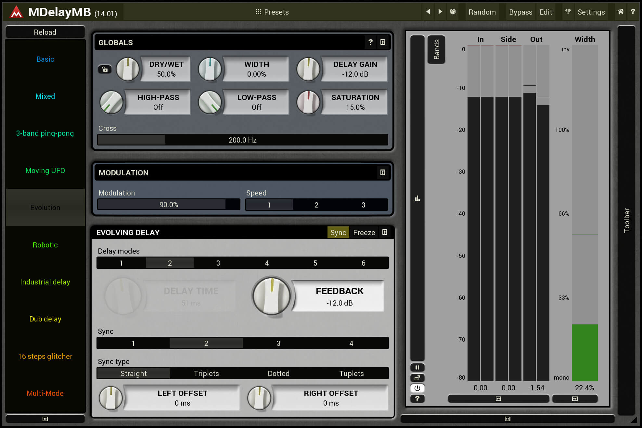Click the Evolving Delay panel menu icon
Viewport: 642px width, 428px height.
coord(385,232)
